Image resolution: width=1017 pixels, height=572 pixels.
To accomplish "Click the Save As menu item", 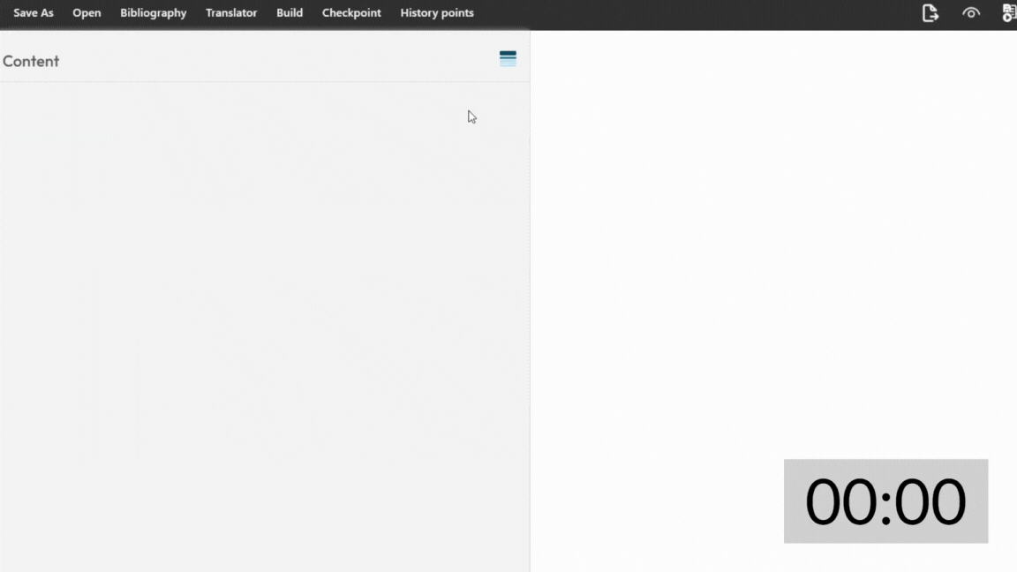I will (x=34, y=13).
